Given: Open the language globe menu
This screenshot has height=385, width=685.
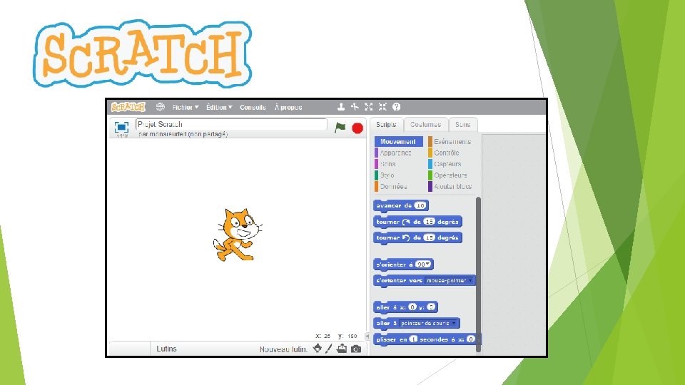Looking at the screenshot, I should pos(161,107).
